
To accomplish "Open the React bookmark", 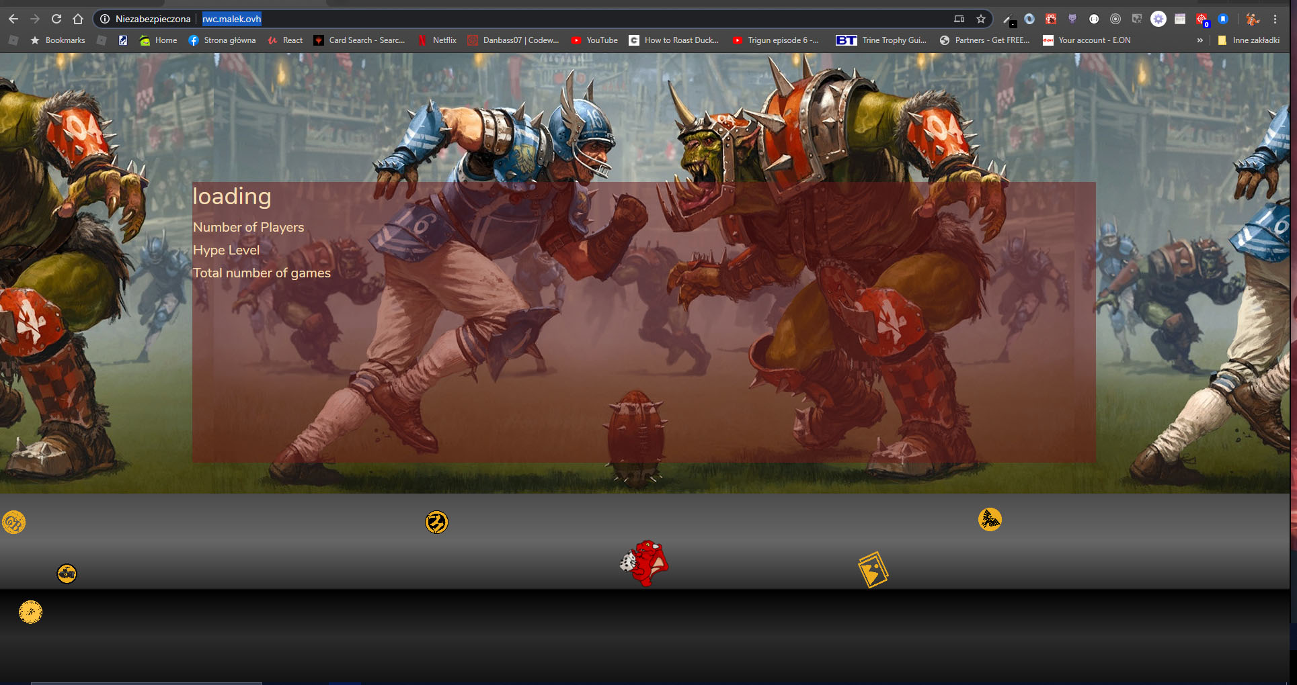I will click(x=285, y=40).
